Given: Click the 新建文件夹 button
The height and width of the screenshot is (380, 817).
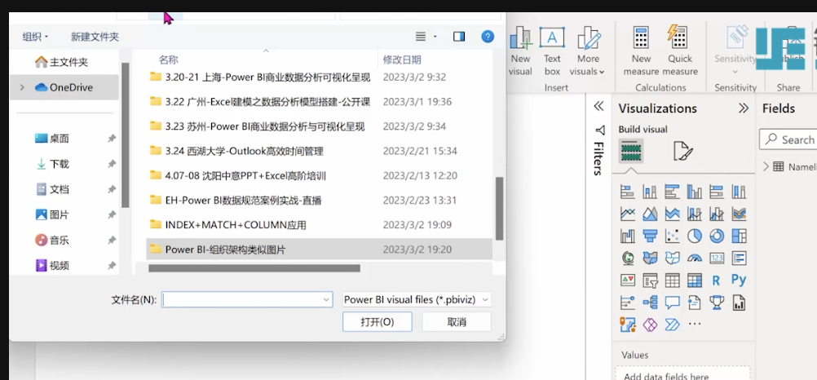Looking at the screenshot, I should click(95, 37).
